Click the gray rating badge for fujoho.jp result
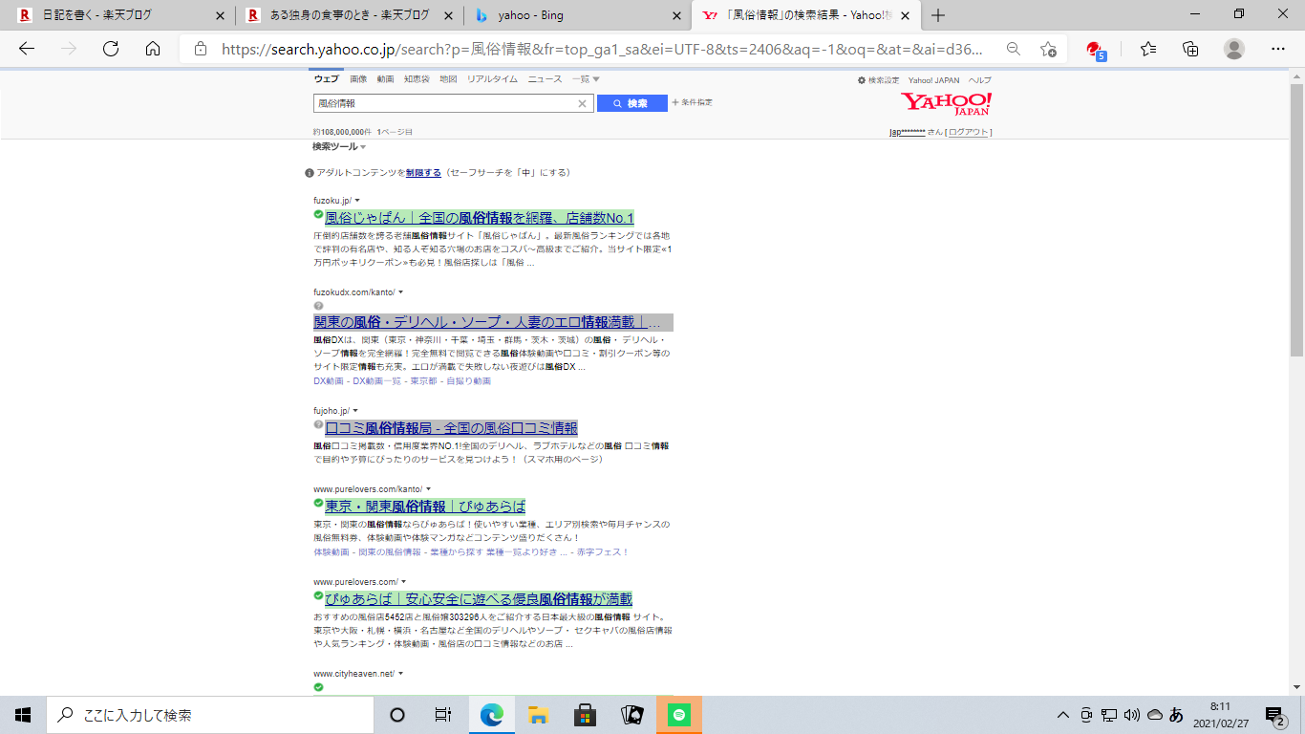The height and width of the screenshot is (734, 1305). pos(318,424)
